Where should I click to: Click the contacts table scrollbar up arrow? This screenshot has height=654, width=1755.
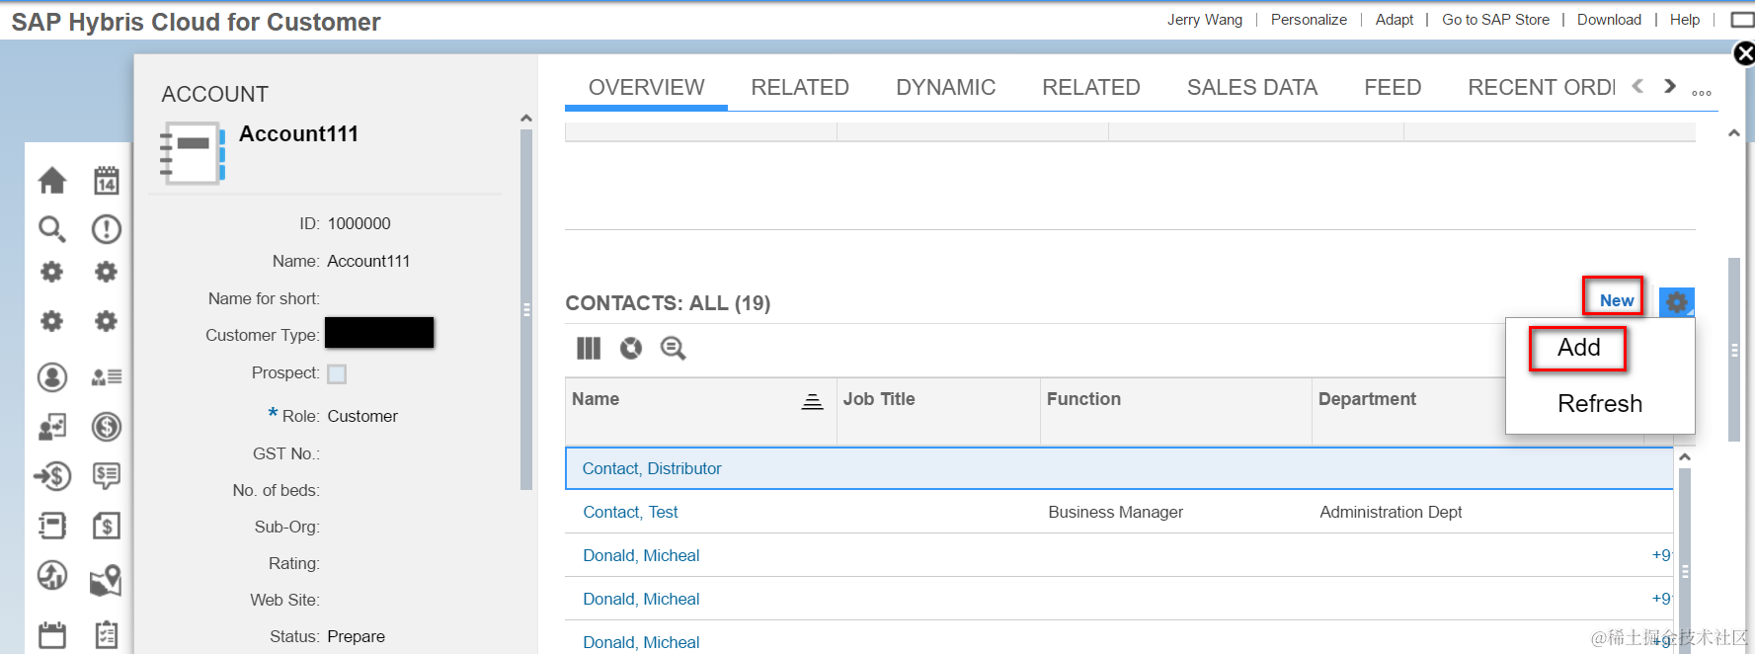[x=1685, y=457]
